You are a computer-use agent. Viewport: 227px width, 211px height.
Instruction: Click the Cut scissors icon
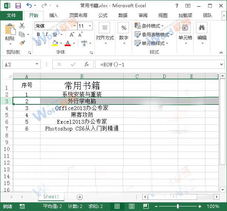tap(22, 26)
